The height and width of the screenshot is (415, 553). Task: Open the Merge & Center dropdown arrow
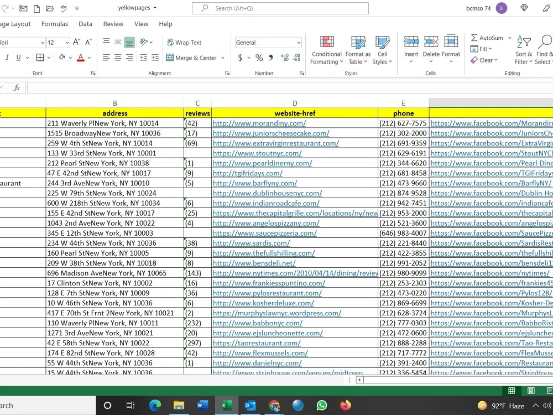(223, 58)
